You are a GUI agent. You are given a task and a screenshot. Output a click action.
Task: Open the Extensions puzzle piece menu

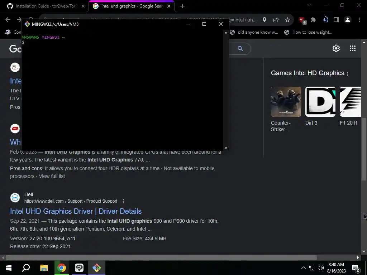tap(313, 20)
